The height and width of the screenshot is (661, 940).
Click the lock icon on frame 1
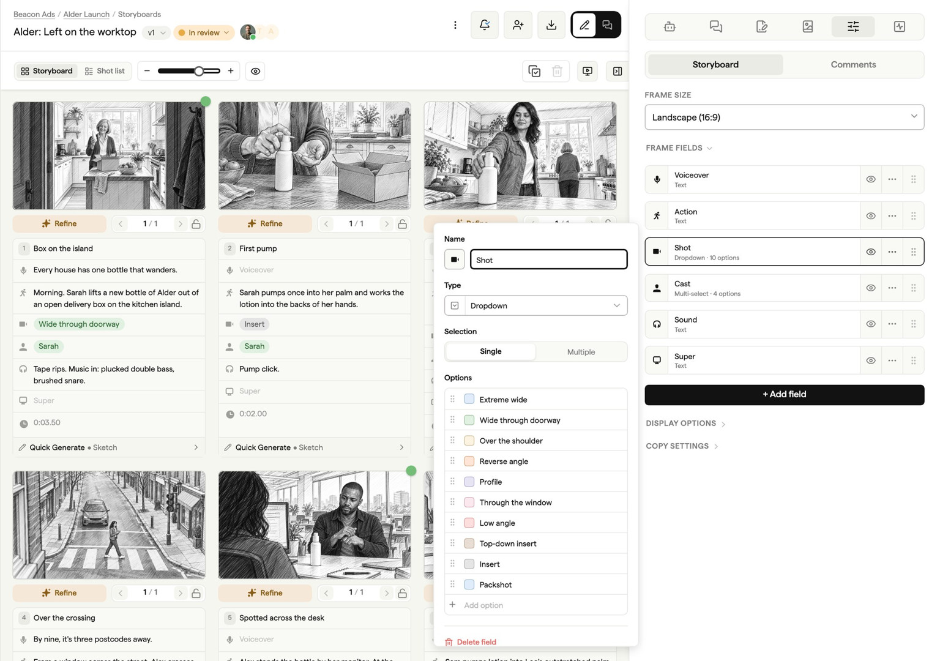196,224
